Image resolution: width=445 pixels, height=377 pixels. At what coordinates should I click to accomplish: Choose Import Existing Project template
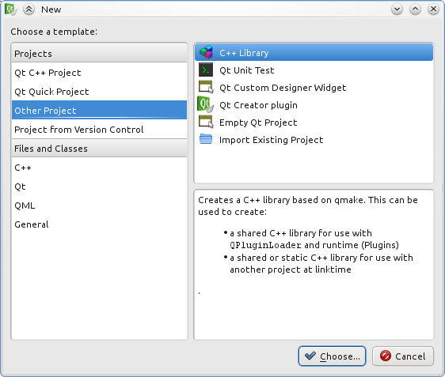314,140
